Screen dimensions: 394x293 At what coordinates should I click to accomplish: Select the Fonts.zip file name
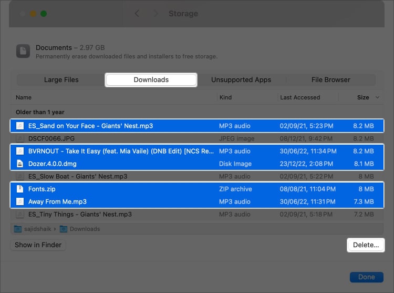[x=42, y=189]
